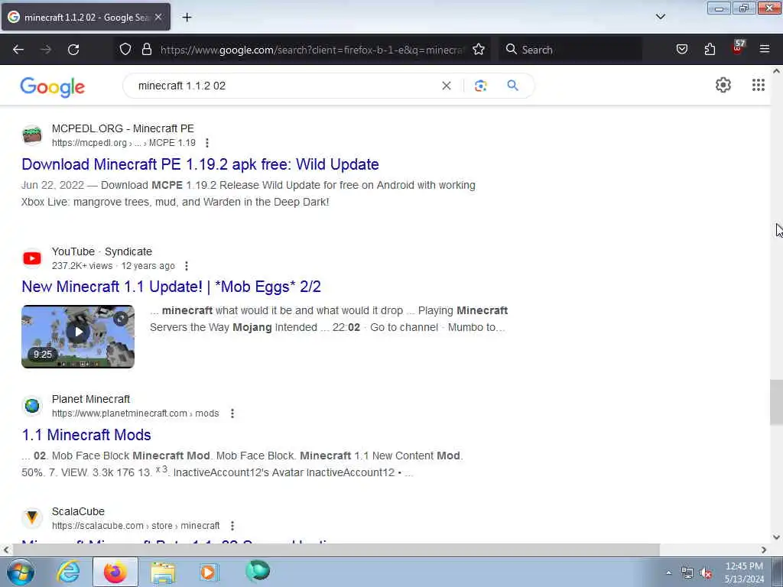The image size is (783, 587).
Task: Click the YouTube · Syndicate source text
Action: tap(102, 251)
